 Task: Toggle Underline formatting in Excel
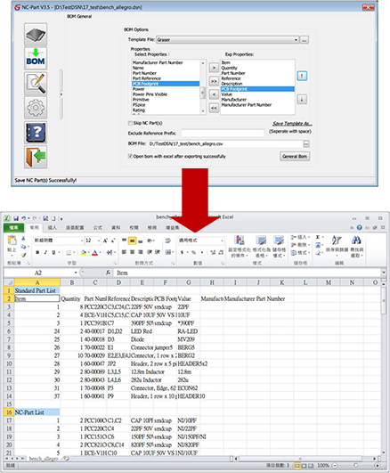53,252
